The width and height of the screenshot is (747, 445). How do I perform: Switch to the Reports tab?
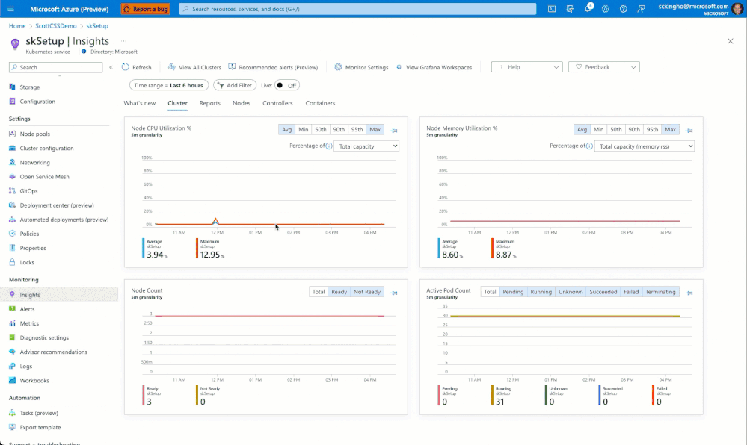(209, 103)
